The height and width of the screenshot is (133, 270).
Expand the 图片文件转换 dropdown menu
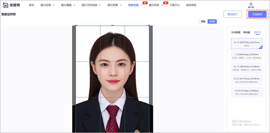pos(91,5)
